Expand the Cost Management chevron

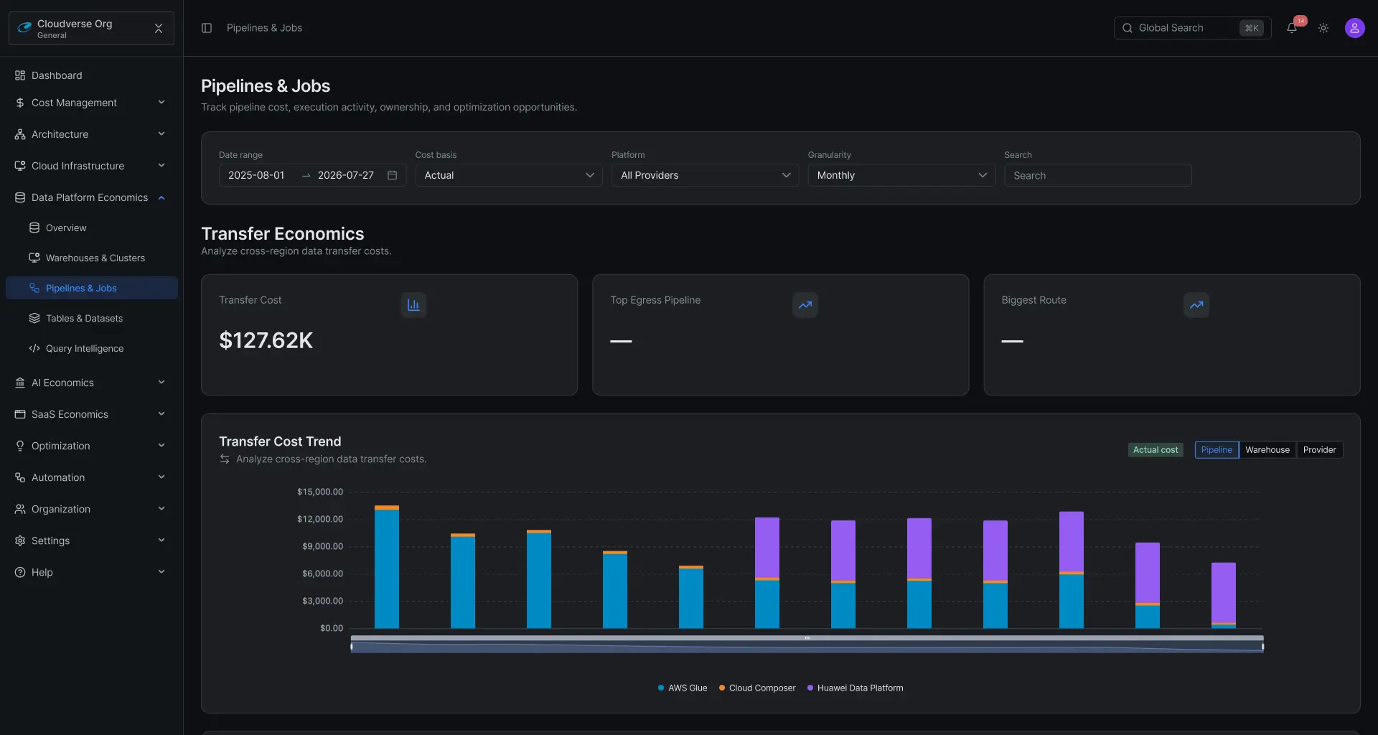click(161, 103)
